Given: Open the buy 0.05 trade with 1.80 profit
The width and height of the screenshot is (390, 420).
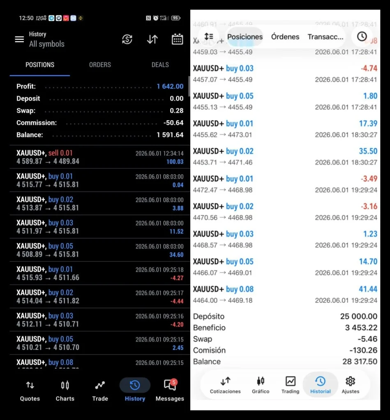Looking at the screenshot, I should coord(285,101).
